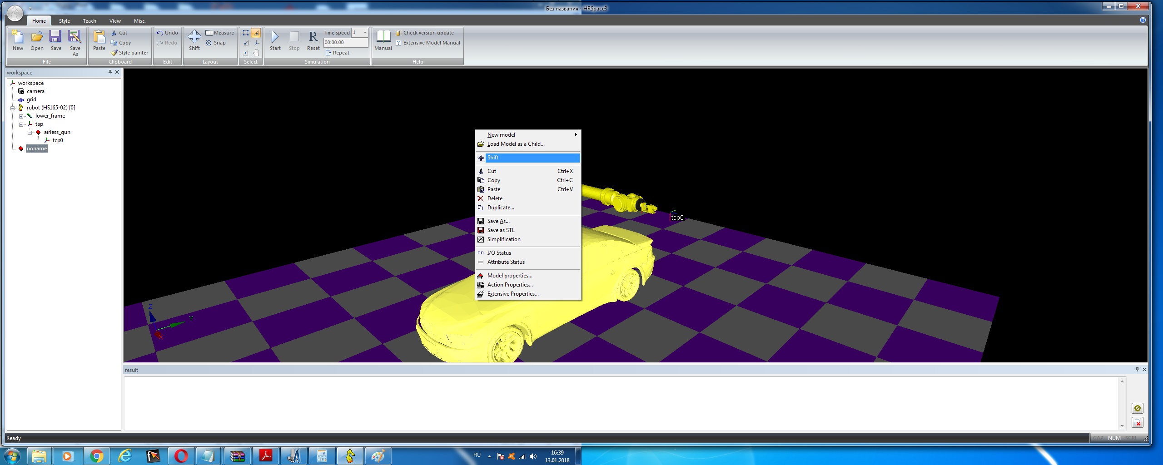Select Duplicate... in the context menu
This screenshot has width=1163, height=465.
528,208
